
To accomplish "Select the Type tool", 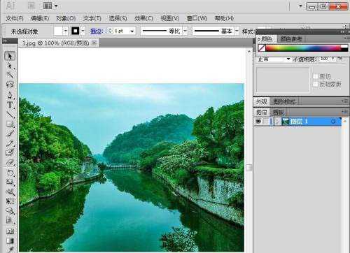I will coord(10,105).
